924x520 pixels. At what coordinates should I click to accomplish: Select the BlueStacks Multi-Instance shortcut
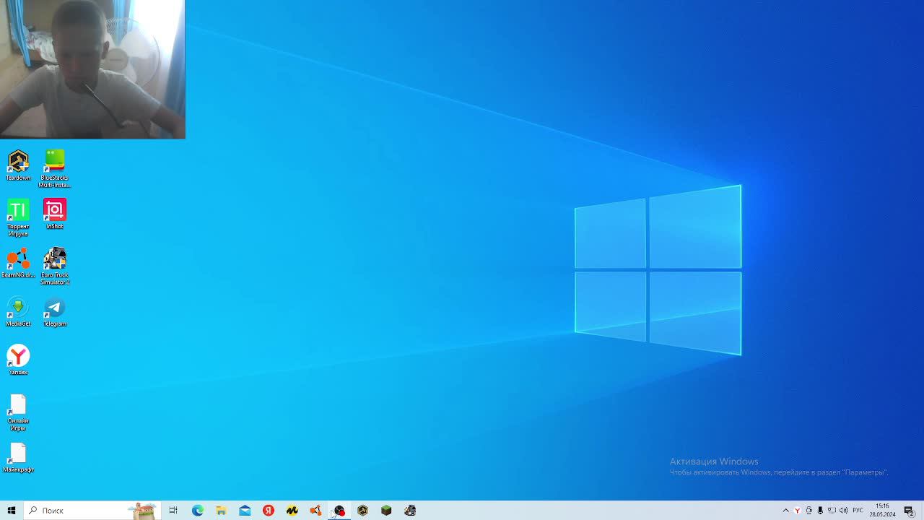[x=55, y=162]
